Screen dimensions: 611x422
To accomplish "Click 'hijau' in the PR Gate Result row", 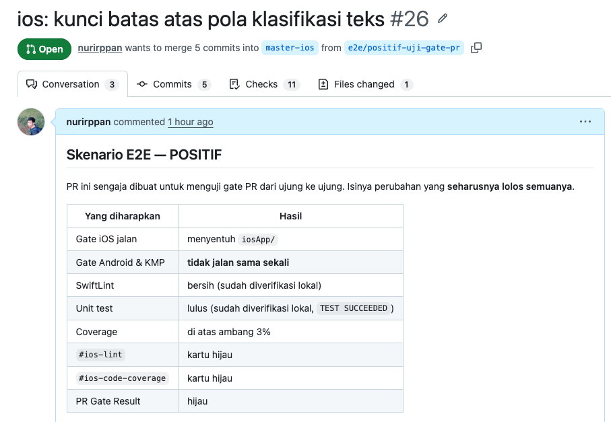I will pos(197,401).
